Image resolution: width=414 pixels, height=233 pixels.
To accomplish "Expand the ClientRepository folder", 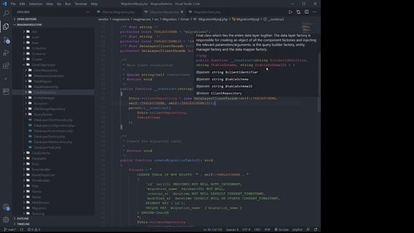I will (45, 71).
